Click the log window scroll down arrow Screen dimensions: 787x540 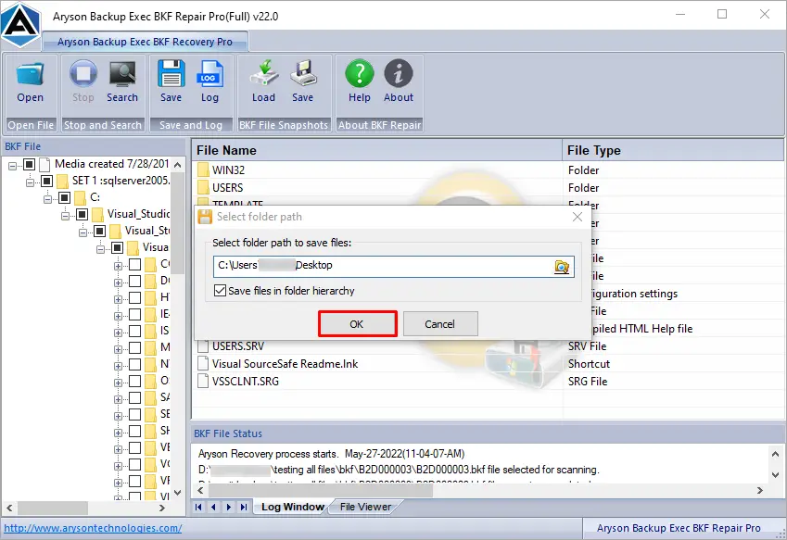pyautogui.click(x=776, y=475)
